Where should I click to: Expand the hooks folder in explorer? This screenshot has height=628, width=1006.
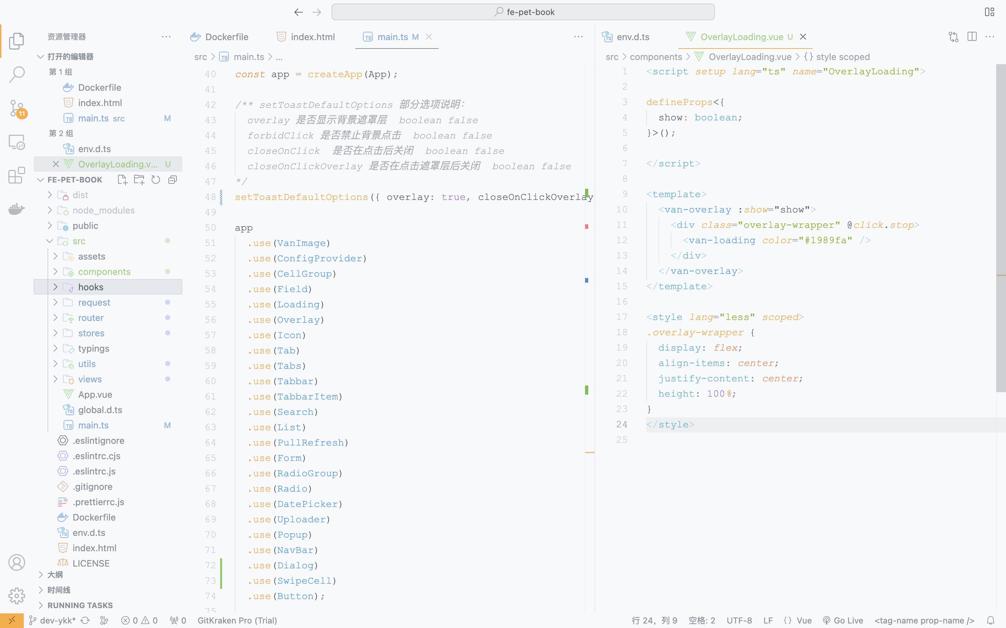tap(55, 286)
